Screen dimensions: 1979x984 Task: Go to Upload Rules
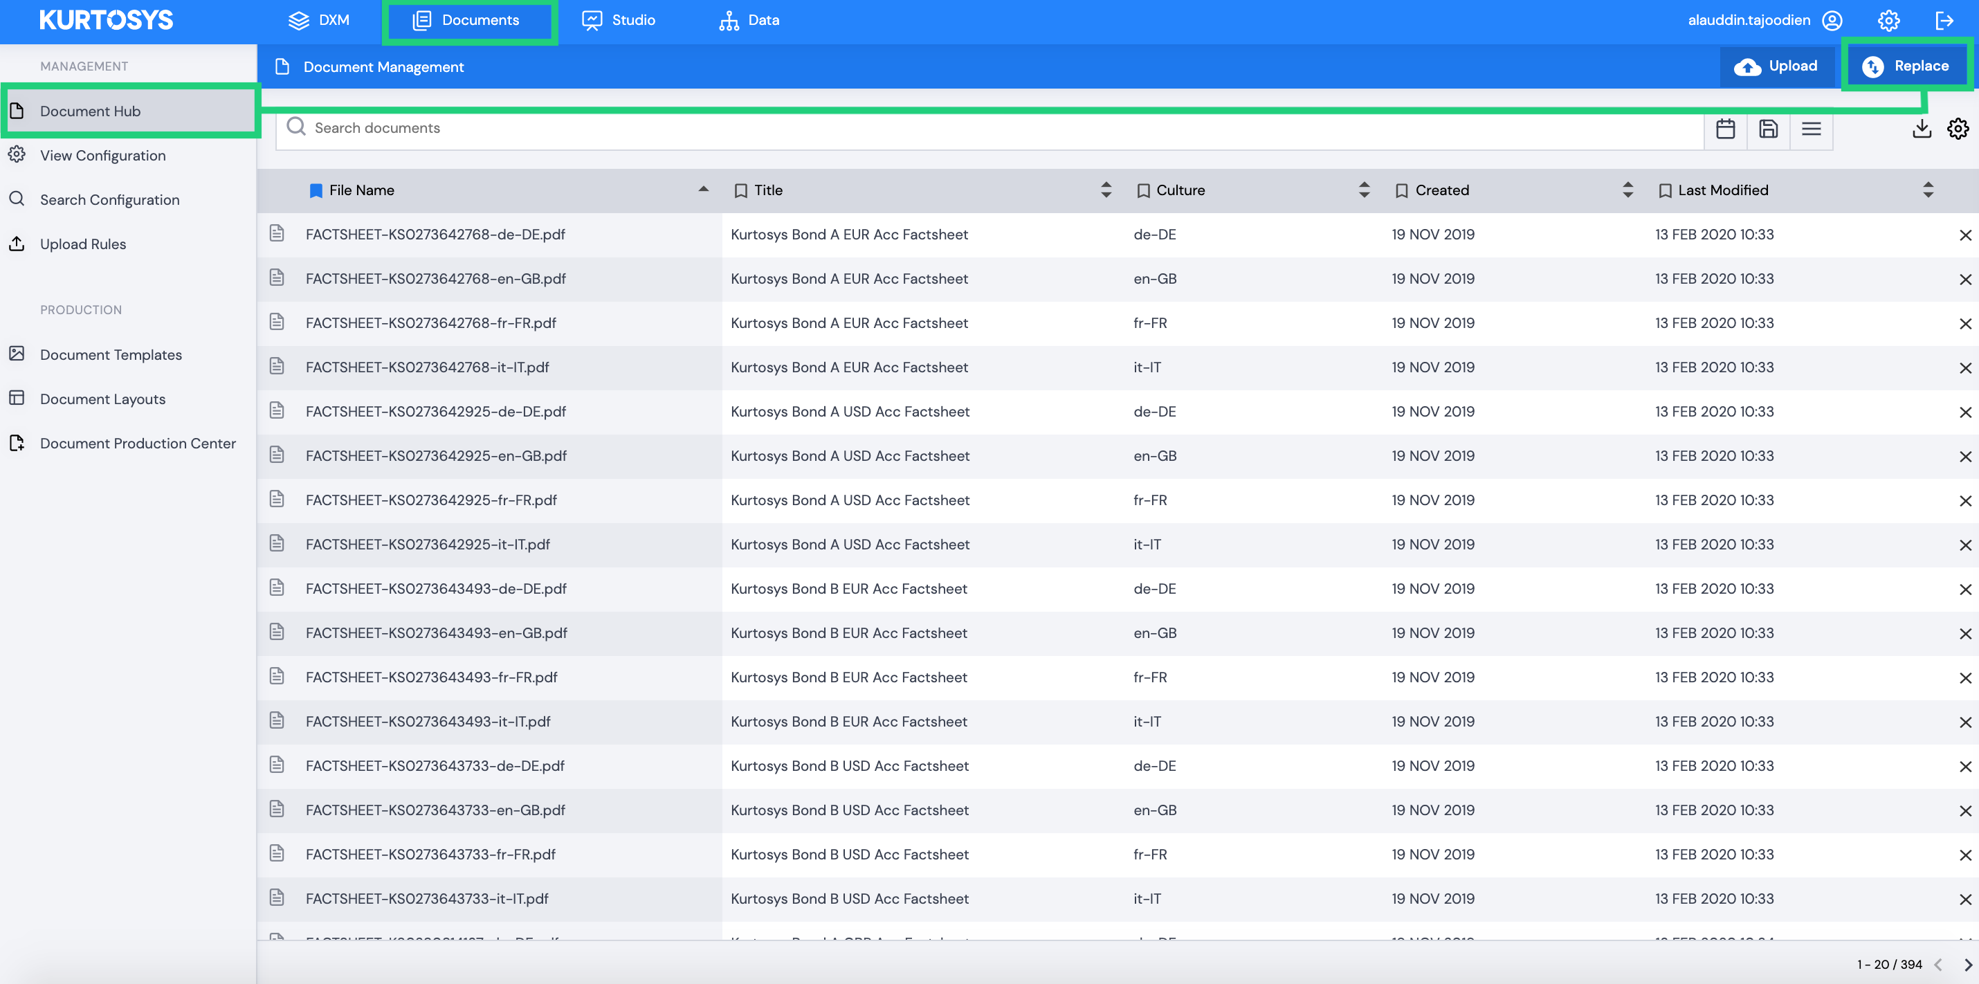coord(83,244)
